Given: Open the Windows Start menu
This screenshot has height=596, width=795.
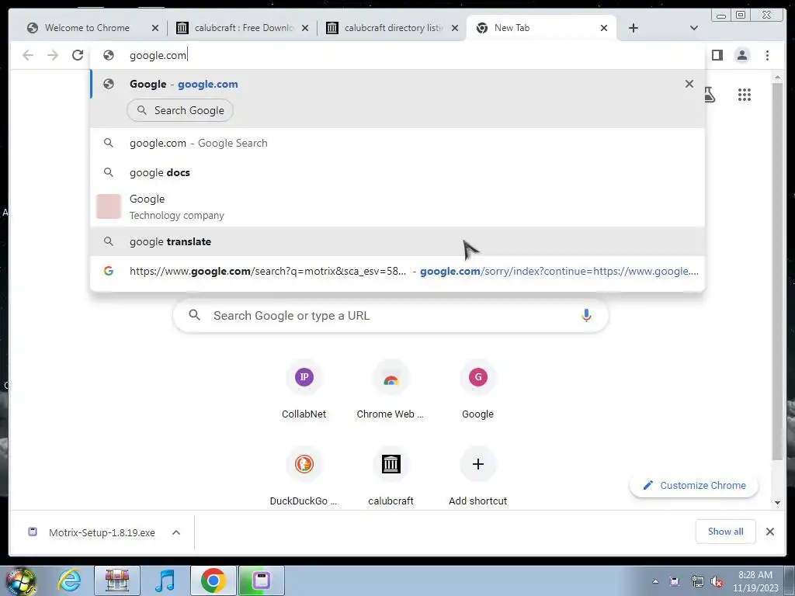Looking at the screenshot, I should pyautogui.click(x=20, y=580).
